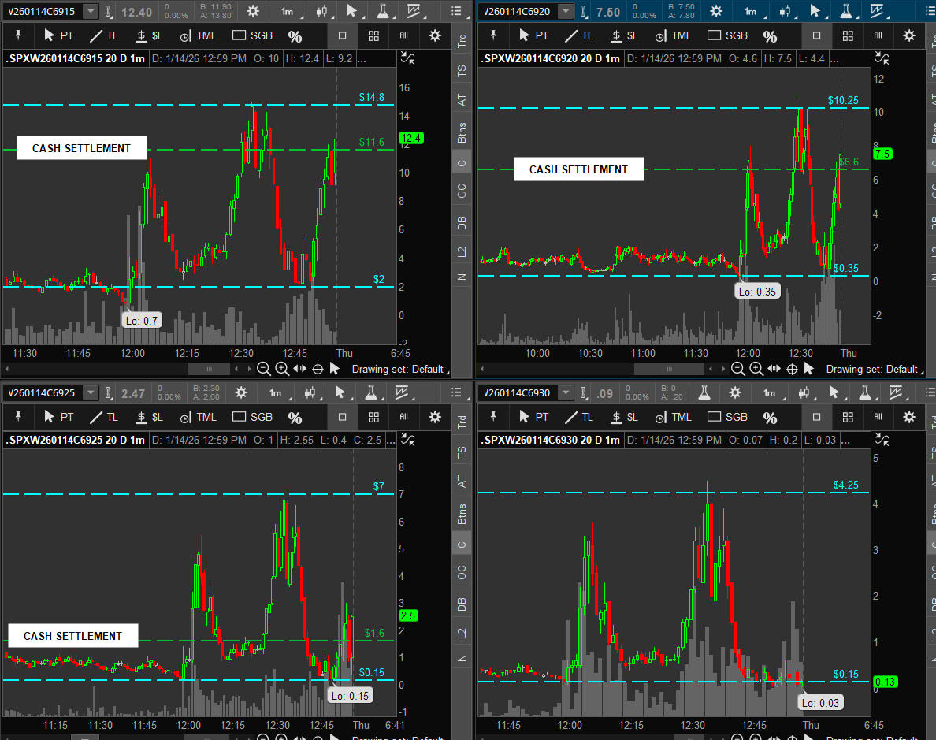Open the Trd sidebar tab in top-left chart
936x740 pixels.
tap(462, 41)
